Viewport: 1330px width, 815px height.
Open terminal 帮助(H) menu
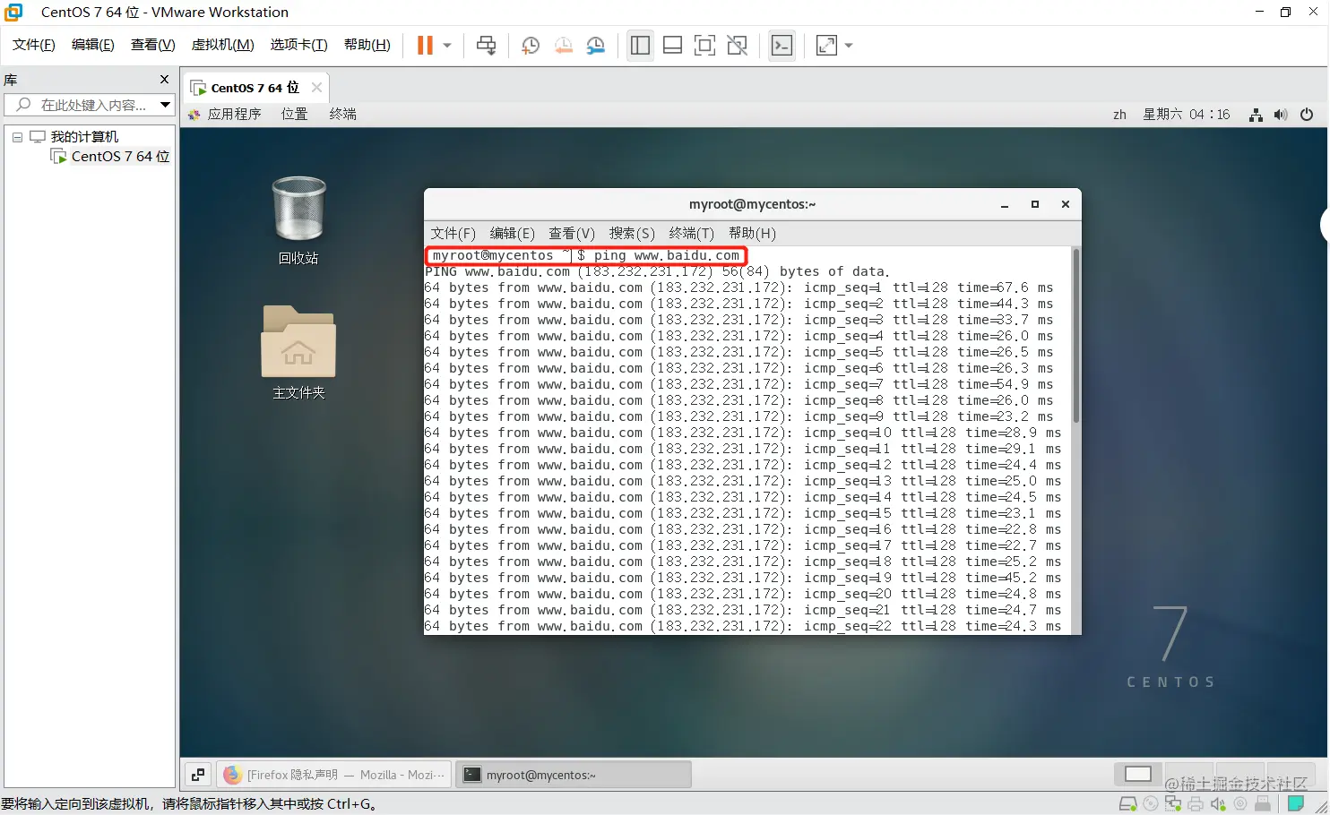(752, 234)
